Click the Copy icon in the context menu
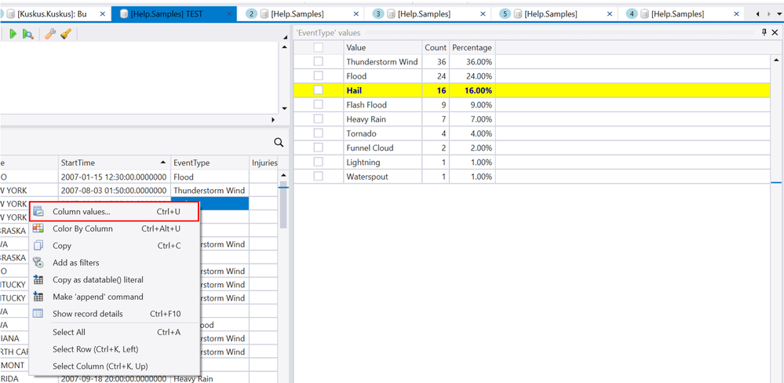The width and height of the screenshot is (784, 383). 38,246
